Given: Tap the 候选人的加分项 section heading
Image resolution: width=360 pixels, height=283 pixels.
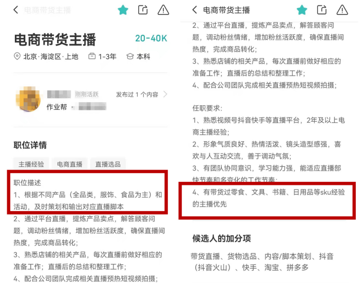Looking at the screenshot, I should click(221, 238).
